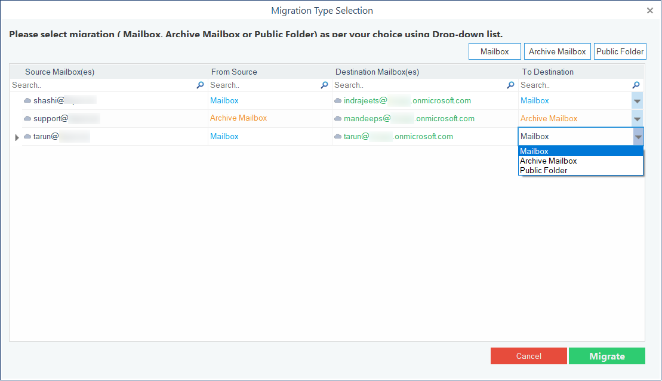Image resolution: width=662 pixels, height=381 pixels.
Task: Click the cloud icon next to support@
Action: tap(27, 118)
